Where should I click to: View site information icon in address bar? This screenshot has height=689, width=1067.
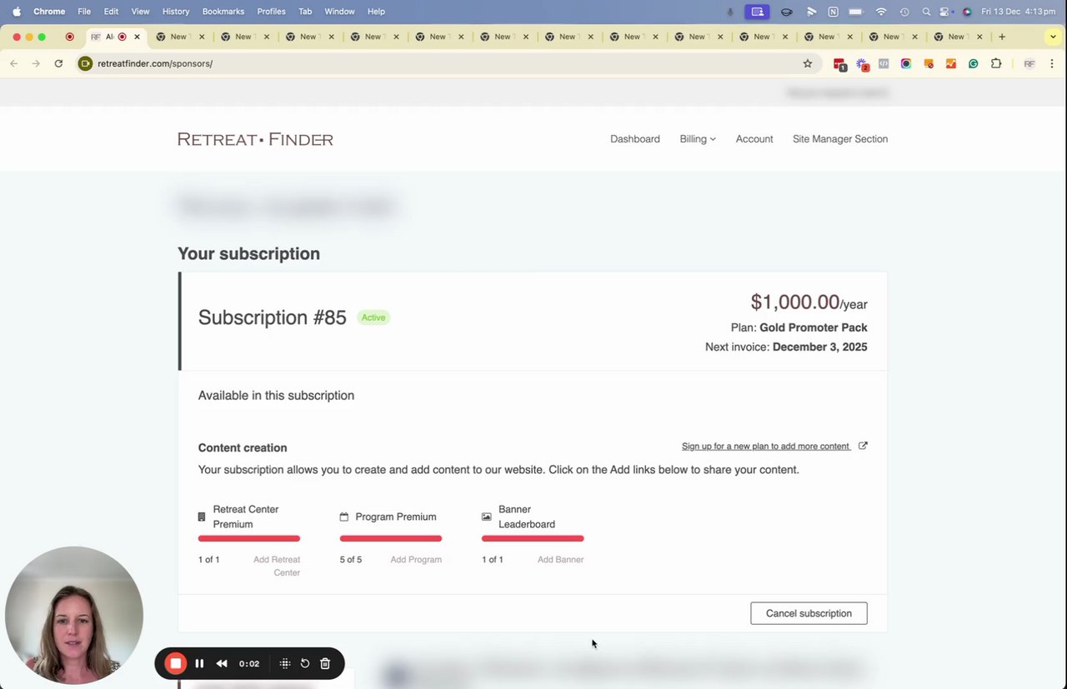tap(85, 63)
